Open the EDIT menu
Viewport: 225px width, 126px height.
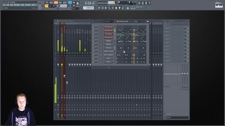pyautogui.click(x=8, y=5)
